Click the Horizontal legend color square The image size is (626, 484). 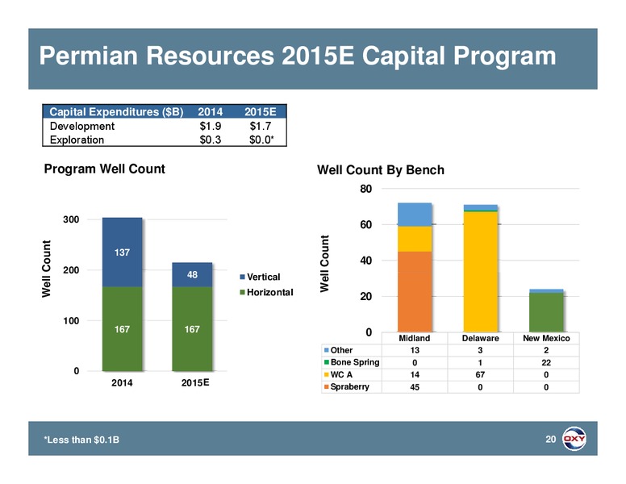(242, 292)
